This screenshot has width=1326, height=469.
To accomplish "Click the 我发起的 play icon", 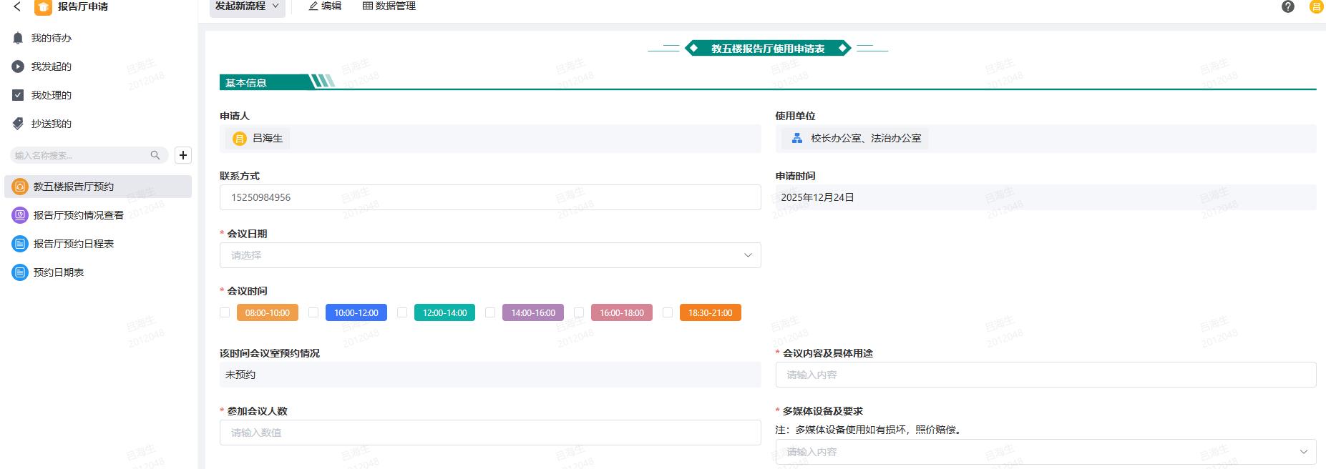I will coord(18,66).
